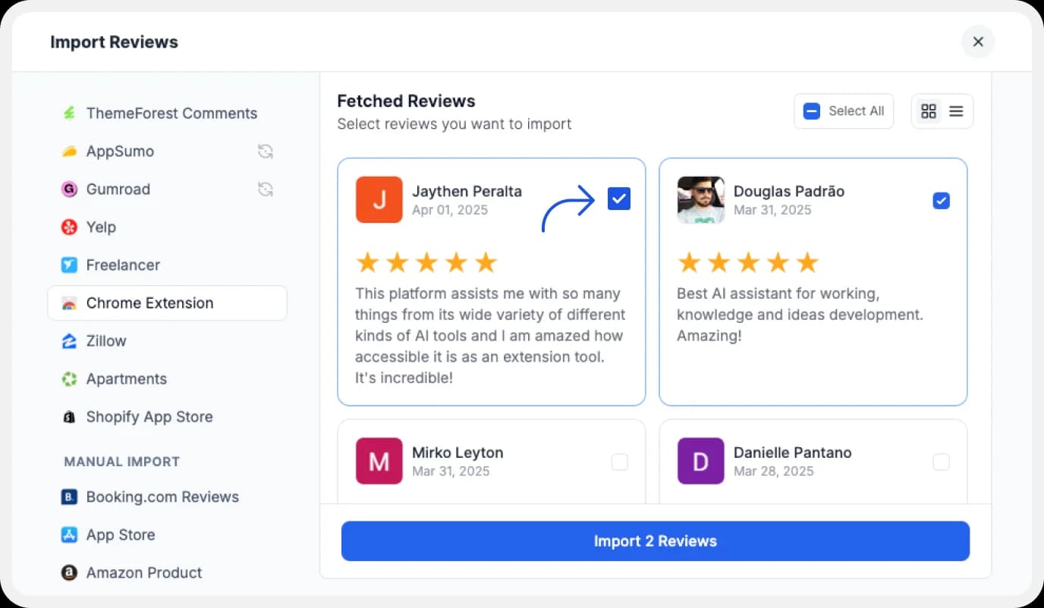Switch to list view layout
Image resolution: width=1044 pixels, height=608 pixels.
954,111
